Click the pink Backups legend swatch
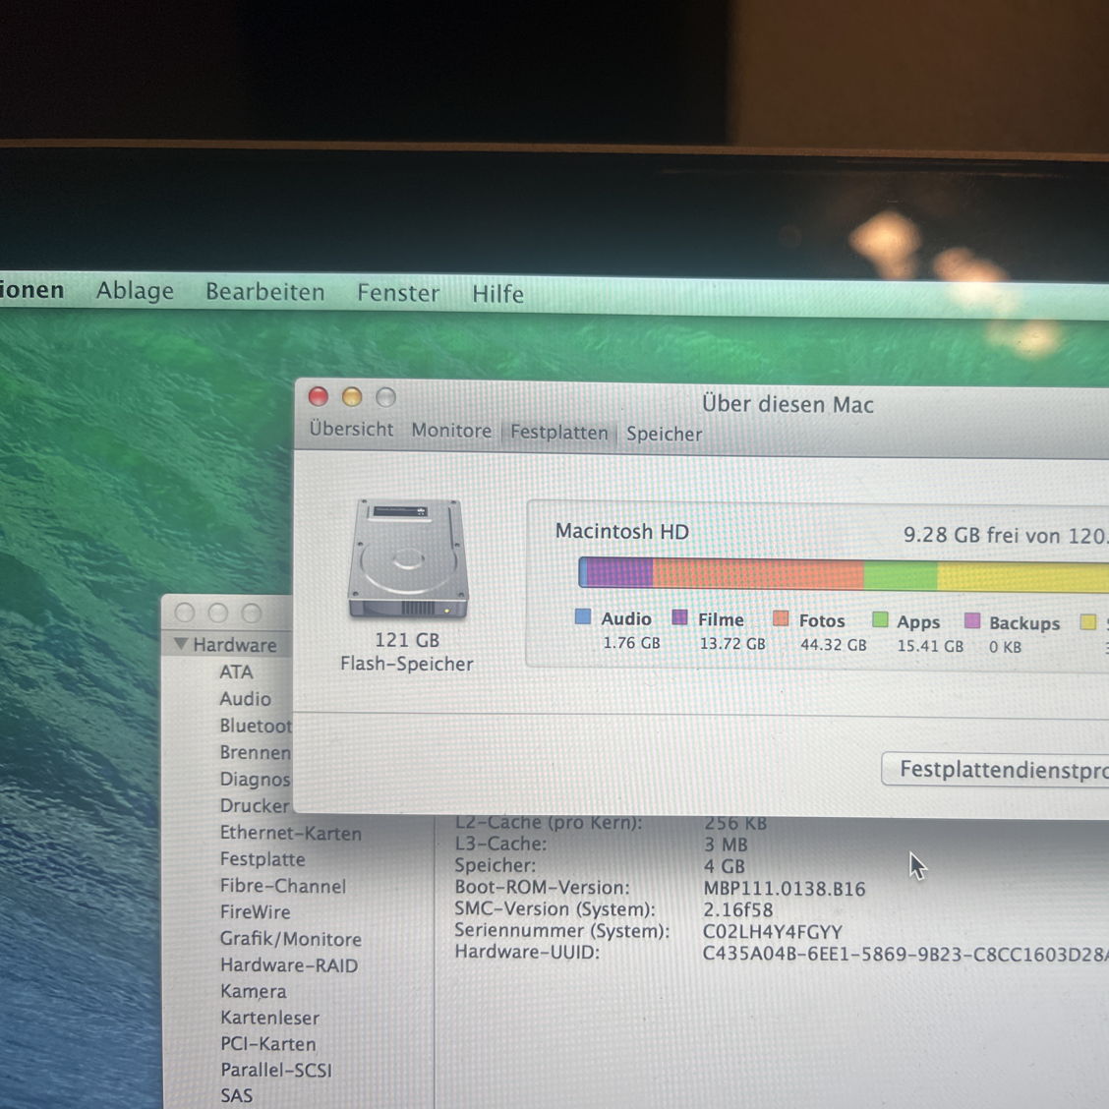1109x1109 pixels. point(971,621)
